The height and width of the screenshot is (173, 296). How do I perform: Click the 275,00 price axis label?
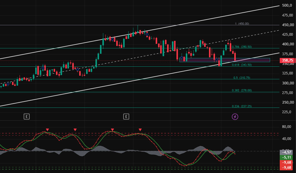(288, 93)
